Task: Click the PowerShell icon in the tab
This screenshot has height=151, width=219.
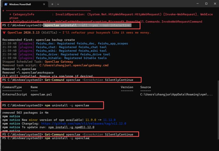Action: click(x=6, y=4)
